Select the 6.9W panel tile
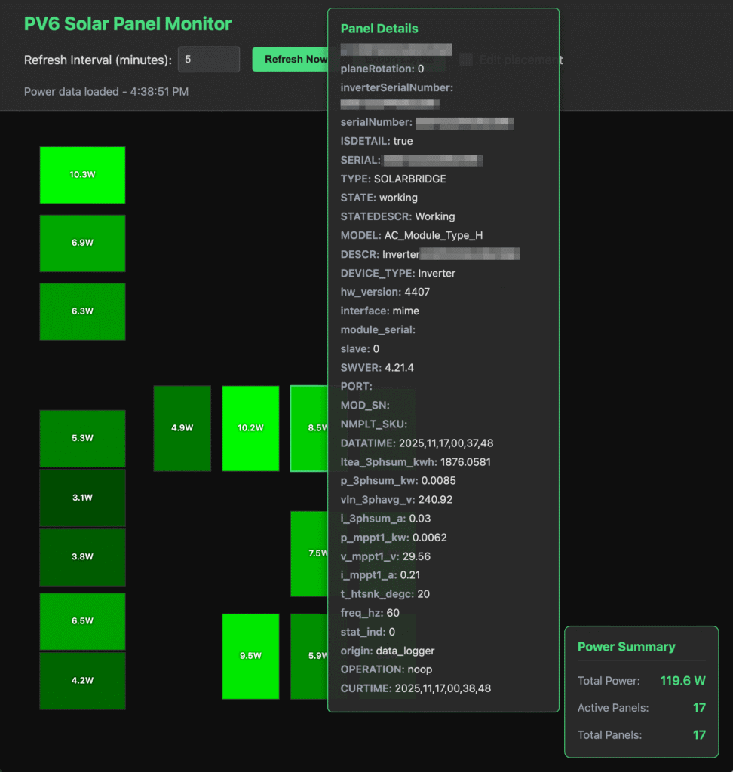 [x=82, y=243]
